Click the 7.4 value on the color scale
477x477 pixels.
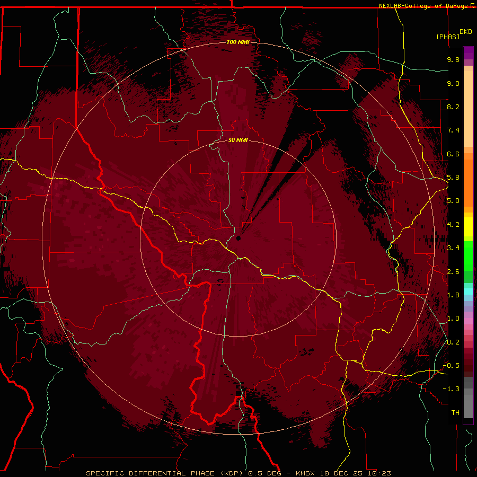[x=453, y=130]
